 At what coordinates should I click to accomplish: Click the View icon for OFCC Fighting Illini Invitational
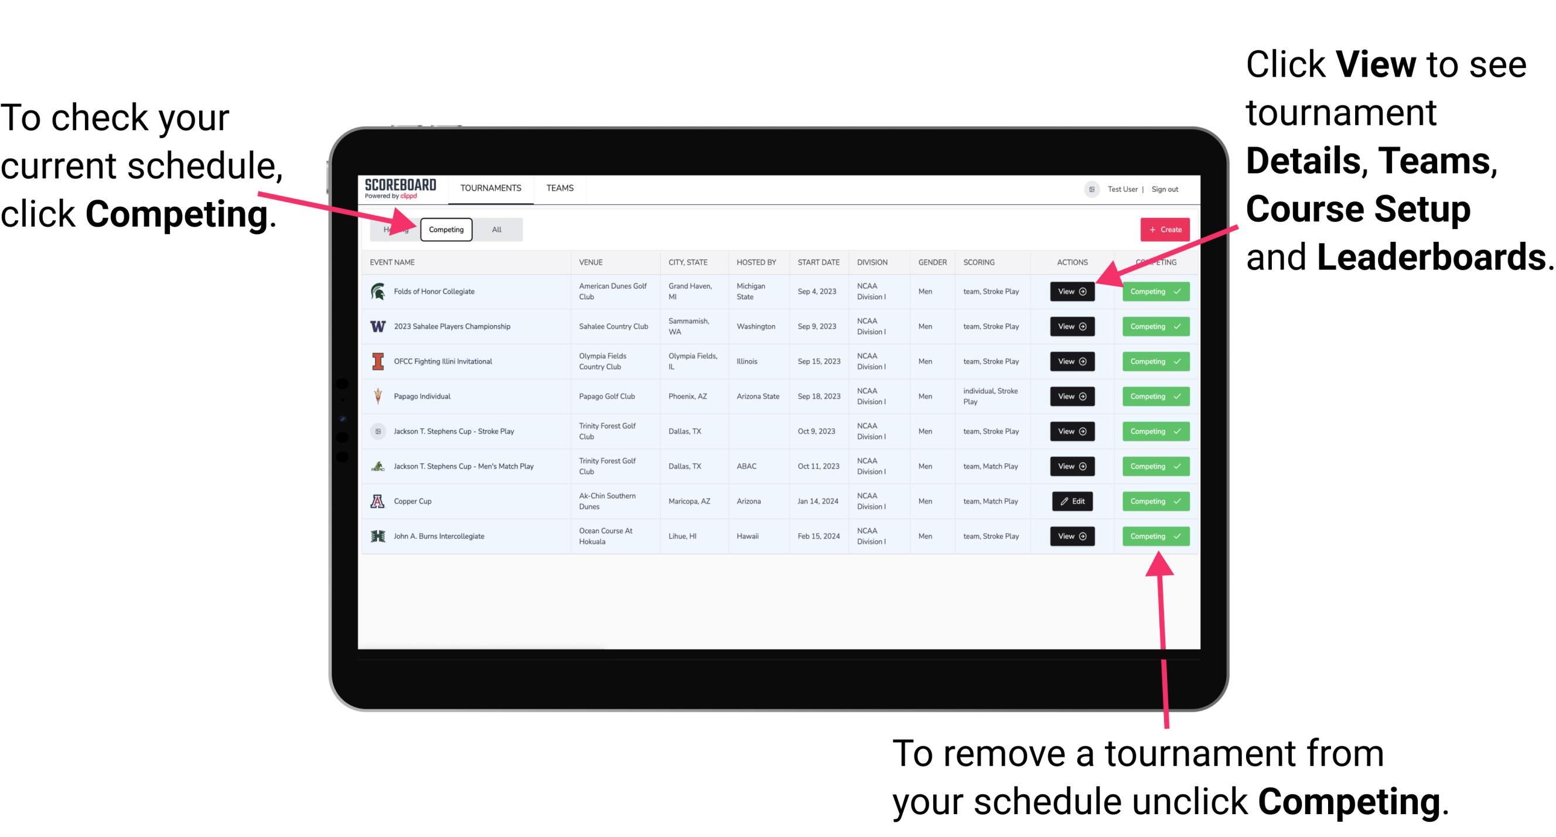pos(1071,361)
